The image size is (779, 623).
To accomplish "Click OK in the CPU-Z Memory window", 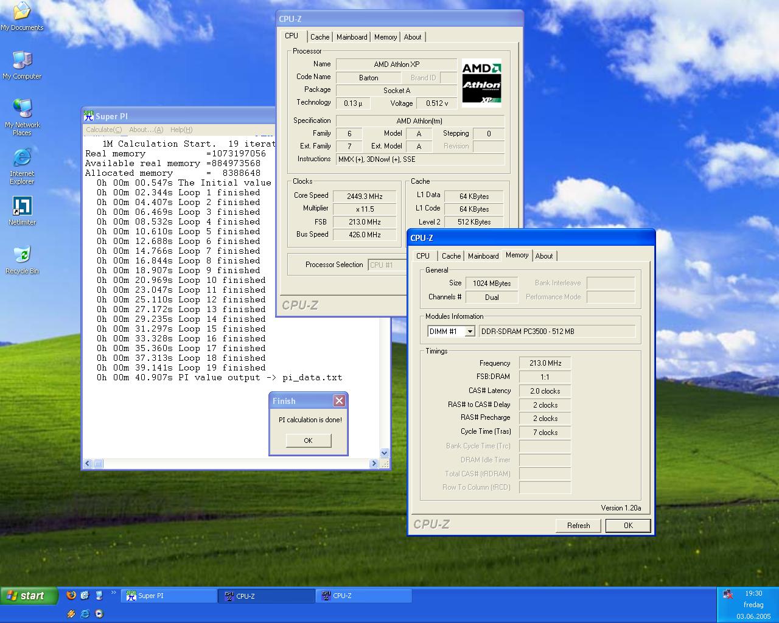I will (628, 526).
